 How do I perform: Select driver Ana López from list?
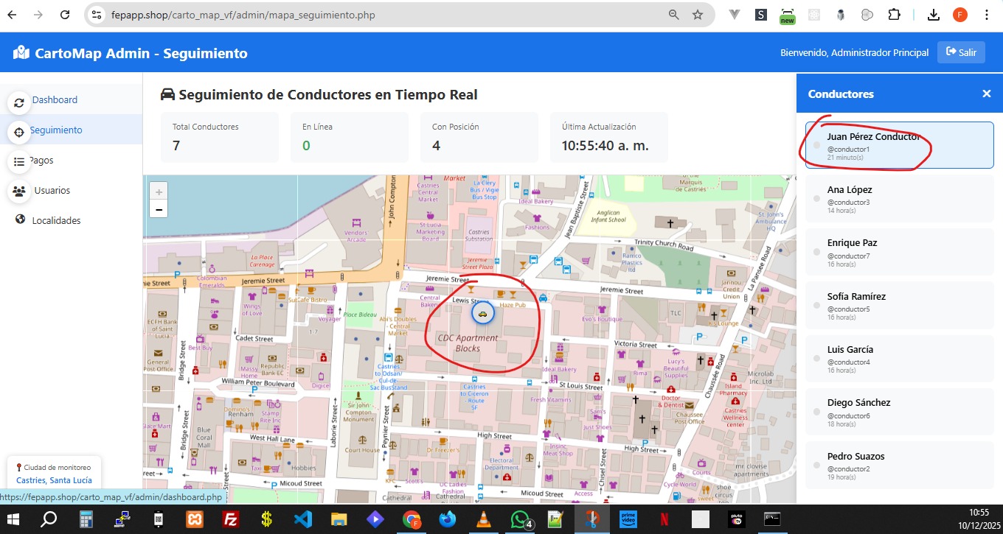898,199
